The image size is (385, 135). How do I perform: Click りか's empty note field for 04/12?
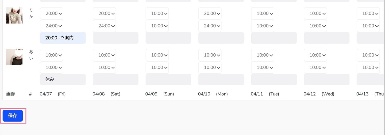[327, 38]
